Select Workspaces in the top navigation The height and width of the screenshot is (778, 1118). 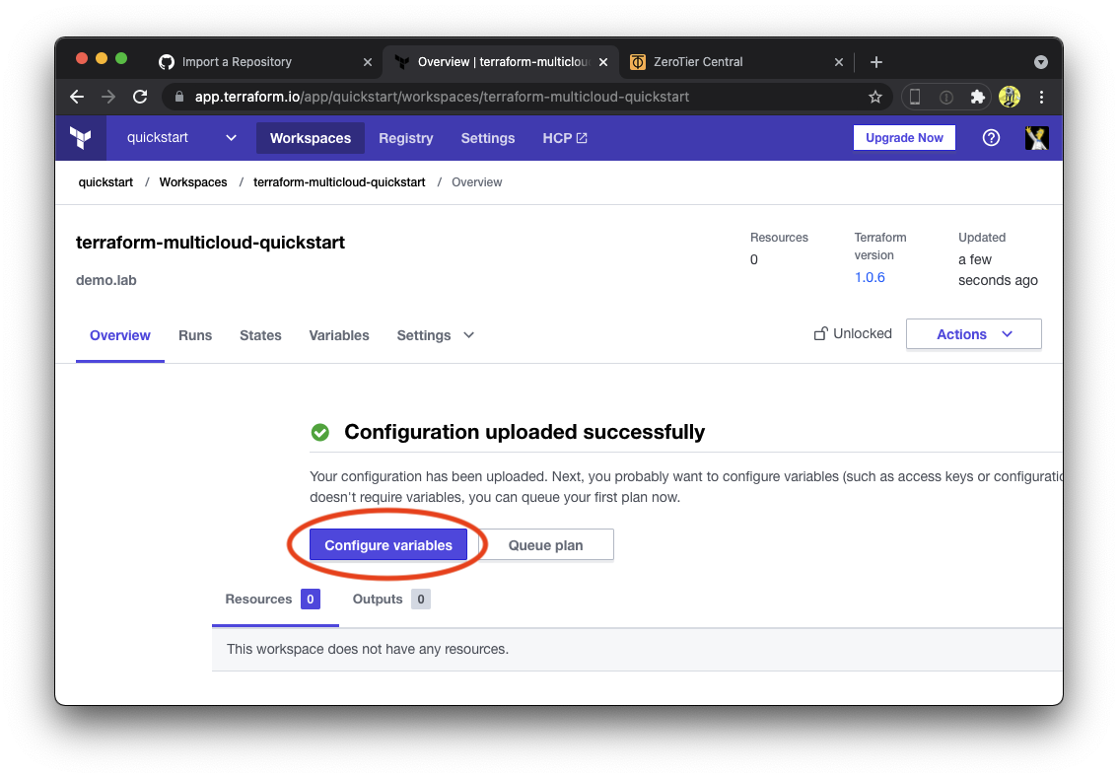coord(311,138)
